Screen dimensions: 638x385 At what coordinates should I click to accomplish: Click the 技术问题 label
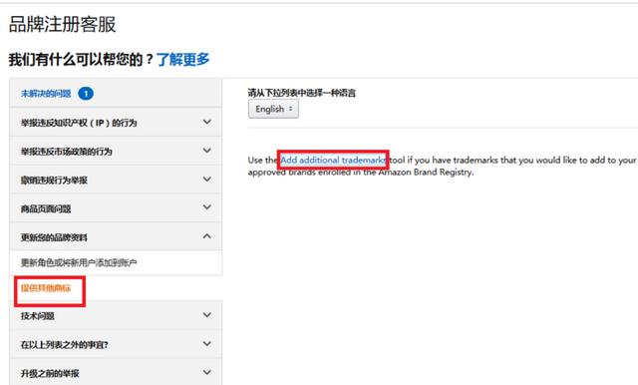38,316
